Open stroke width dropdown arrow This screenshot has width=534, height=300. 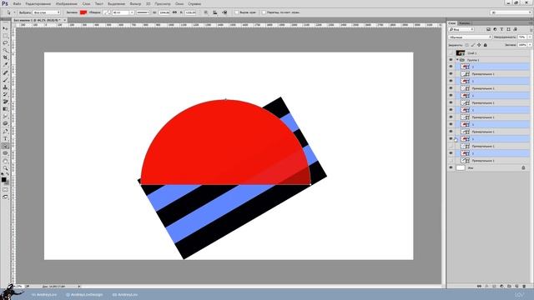(132, 12)
